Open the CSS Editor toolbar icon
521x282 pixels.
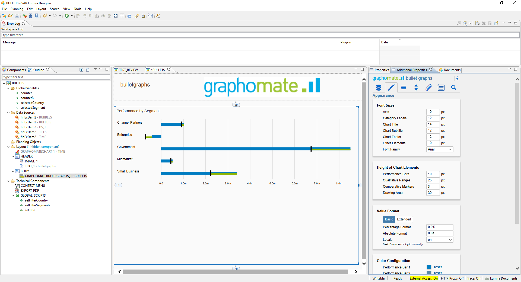click(x=129, y=16)
